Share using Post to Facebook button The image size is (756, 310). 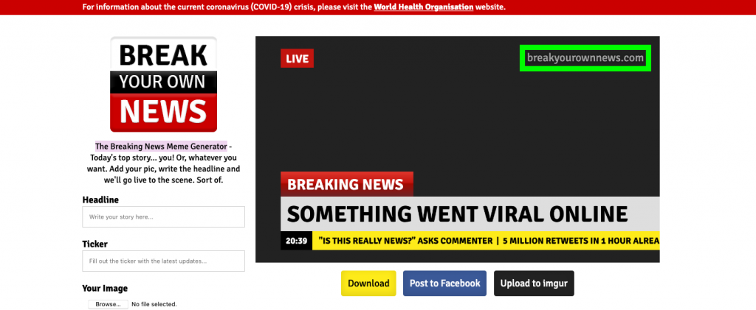444,283
